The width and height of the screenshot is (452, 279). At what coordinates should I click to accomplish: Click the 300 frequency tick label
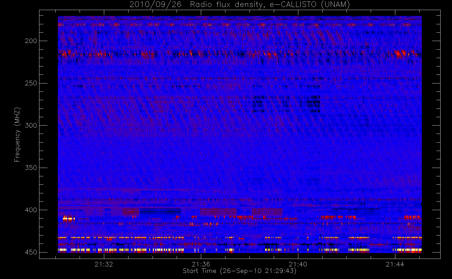pyautogui.click(x=31, y=126)
